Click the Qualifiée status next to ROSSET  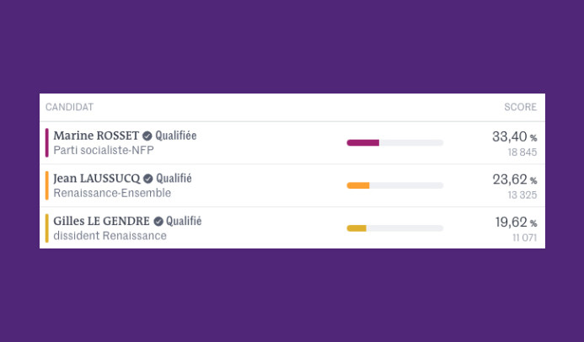(175, 136)
